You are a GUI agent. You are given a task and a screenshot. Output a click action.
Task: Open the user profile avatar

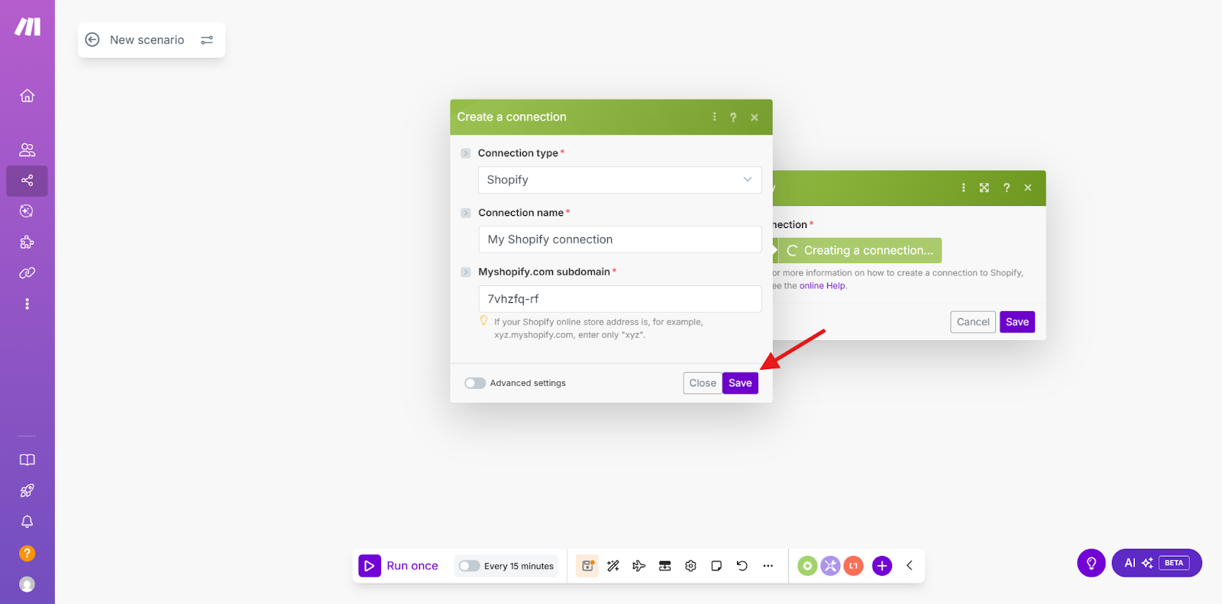pyautogui.click(x=27, y=584)
